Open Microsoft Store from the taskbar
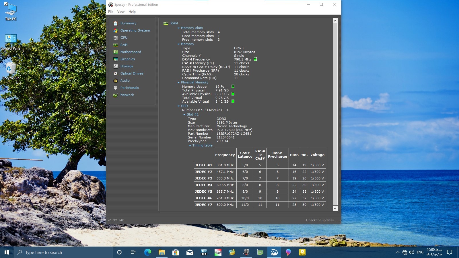This screenshot has height=258, width=459. pyautogui.click(x=176, y=252)
